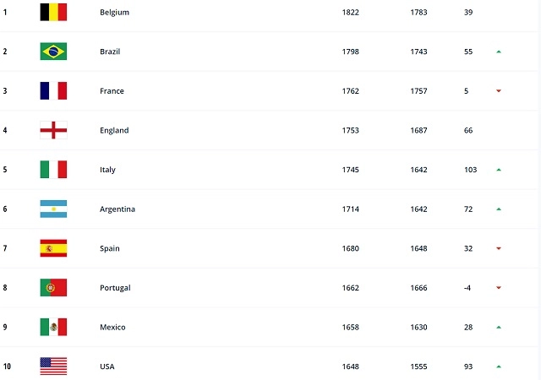Screen dimensions: 541x380
Task: Open the Mexico team name link
Action: 112,327
